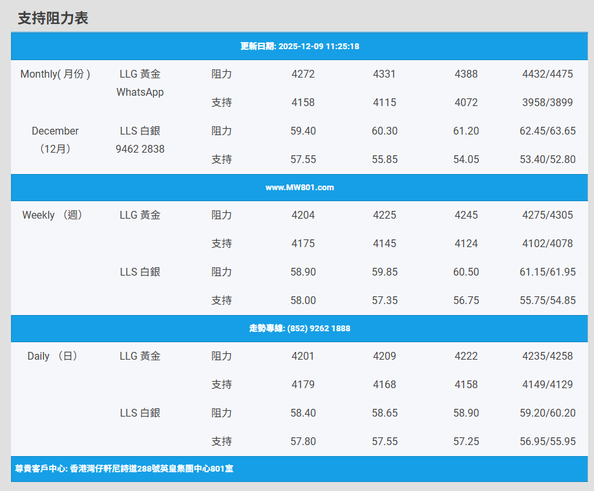Click daily silver support 56.95/55.95

pos(547,442)
